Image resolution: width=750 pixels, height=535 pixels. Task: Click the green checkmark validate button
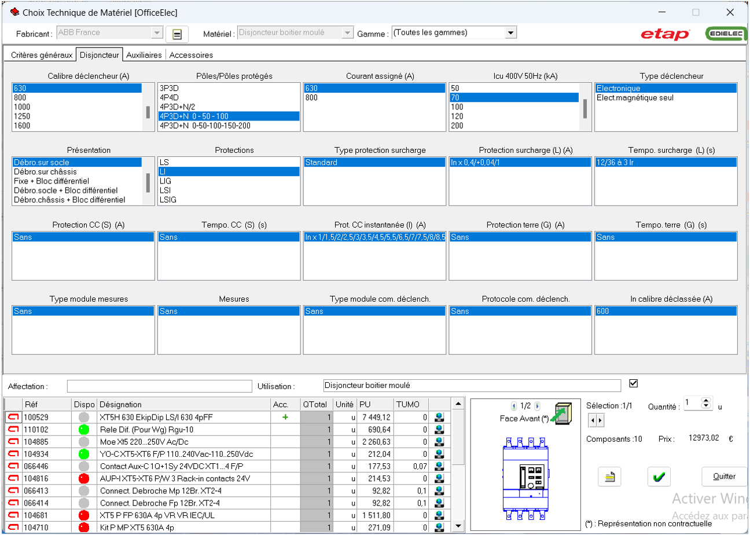658,477
